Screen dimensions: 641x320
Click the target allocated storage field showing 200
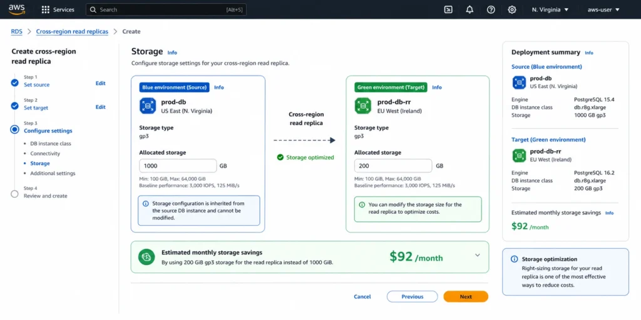pyautogui.click(x=393, y=166)
